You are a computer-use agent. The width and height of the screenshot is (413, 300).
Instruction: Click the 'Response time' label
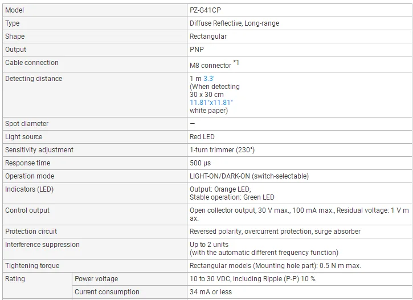[x=27, y=163]
